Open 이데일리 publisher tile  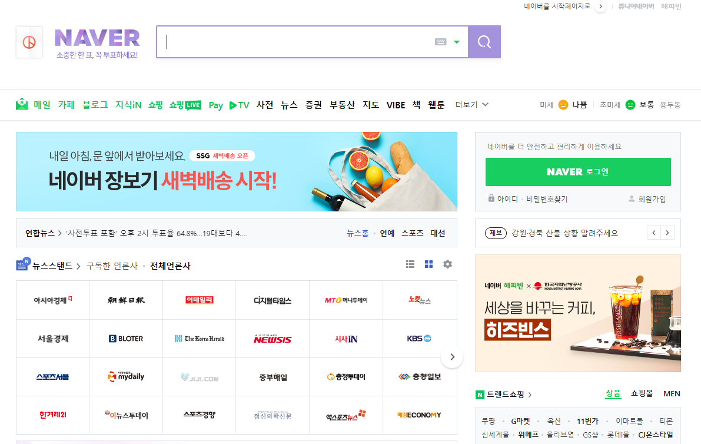tap(200, 300)
